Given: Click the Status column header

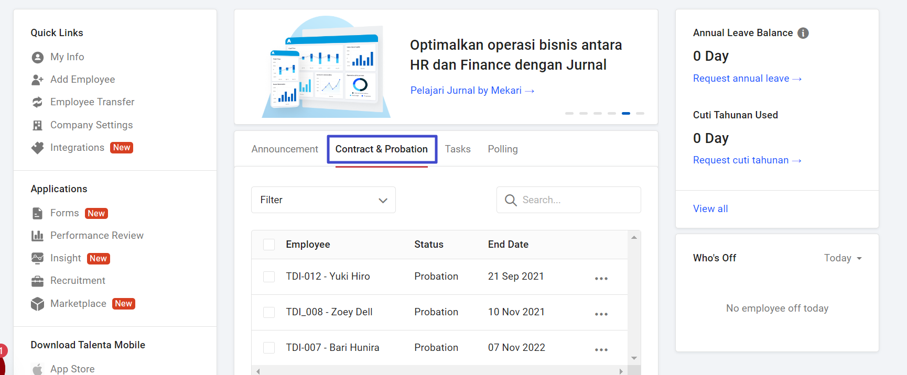Looking at the screenshot, I should [429, 245].
